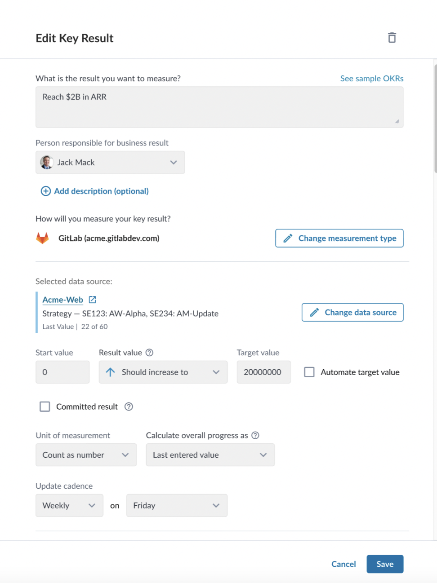This screenshot has width=437, height=583.
Task: Expand the Should increase to dropdown
Action: tap(163, 372)
